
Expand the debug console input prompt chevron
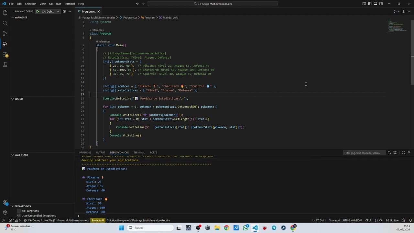pyautogui.click(x=78, y=216)
